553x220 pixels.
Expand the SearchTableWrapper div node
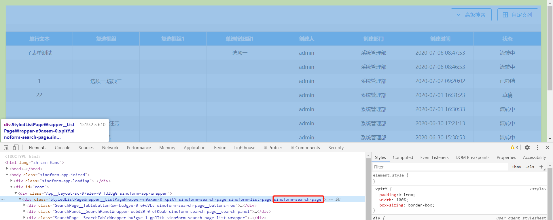click(x=24, y=217)
